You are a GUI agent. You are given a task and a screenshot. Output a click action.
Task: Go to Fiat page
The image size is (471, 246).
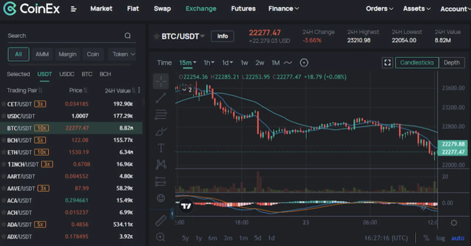coord(133,9)
